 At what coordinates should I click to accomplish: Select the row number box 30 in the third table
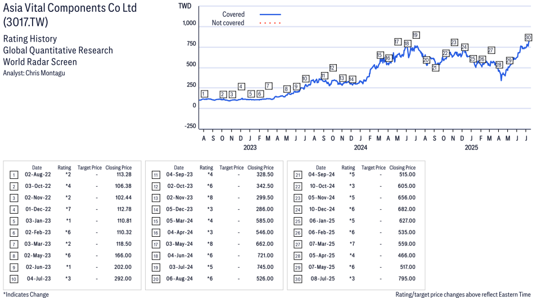pyautogui.click(x=297, y=279)
